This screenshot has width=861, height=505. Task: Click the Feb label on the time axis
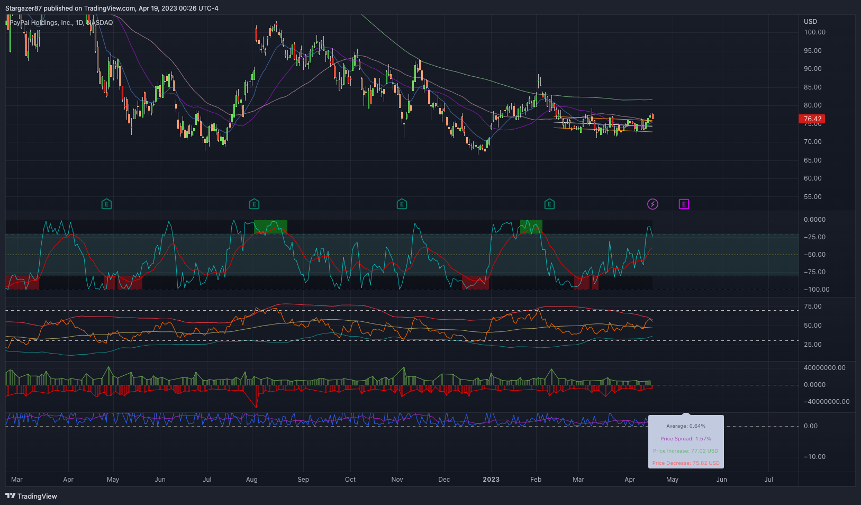click(x=536, y=480)
